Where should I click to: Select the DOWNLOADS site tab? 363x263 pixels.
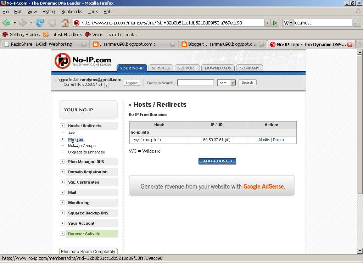pos(218,68)
